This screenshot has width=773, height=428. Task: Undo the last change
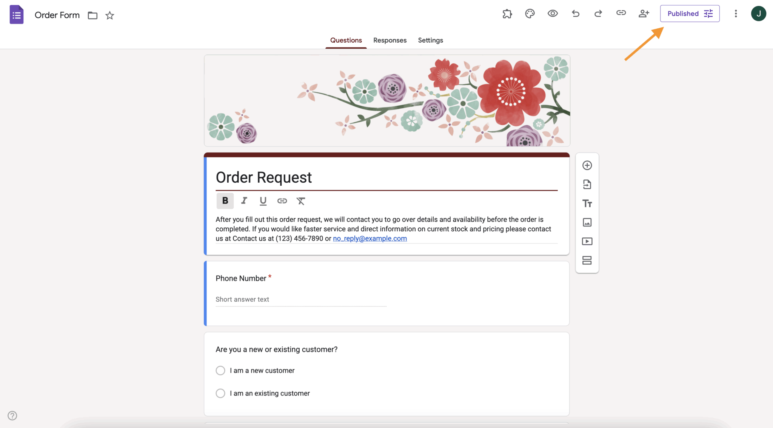(x=575, y=14)
